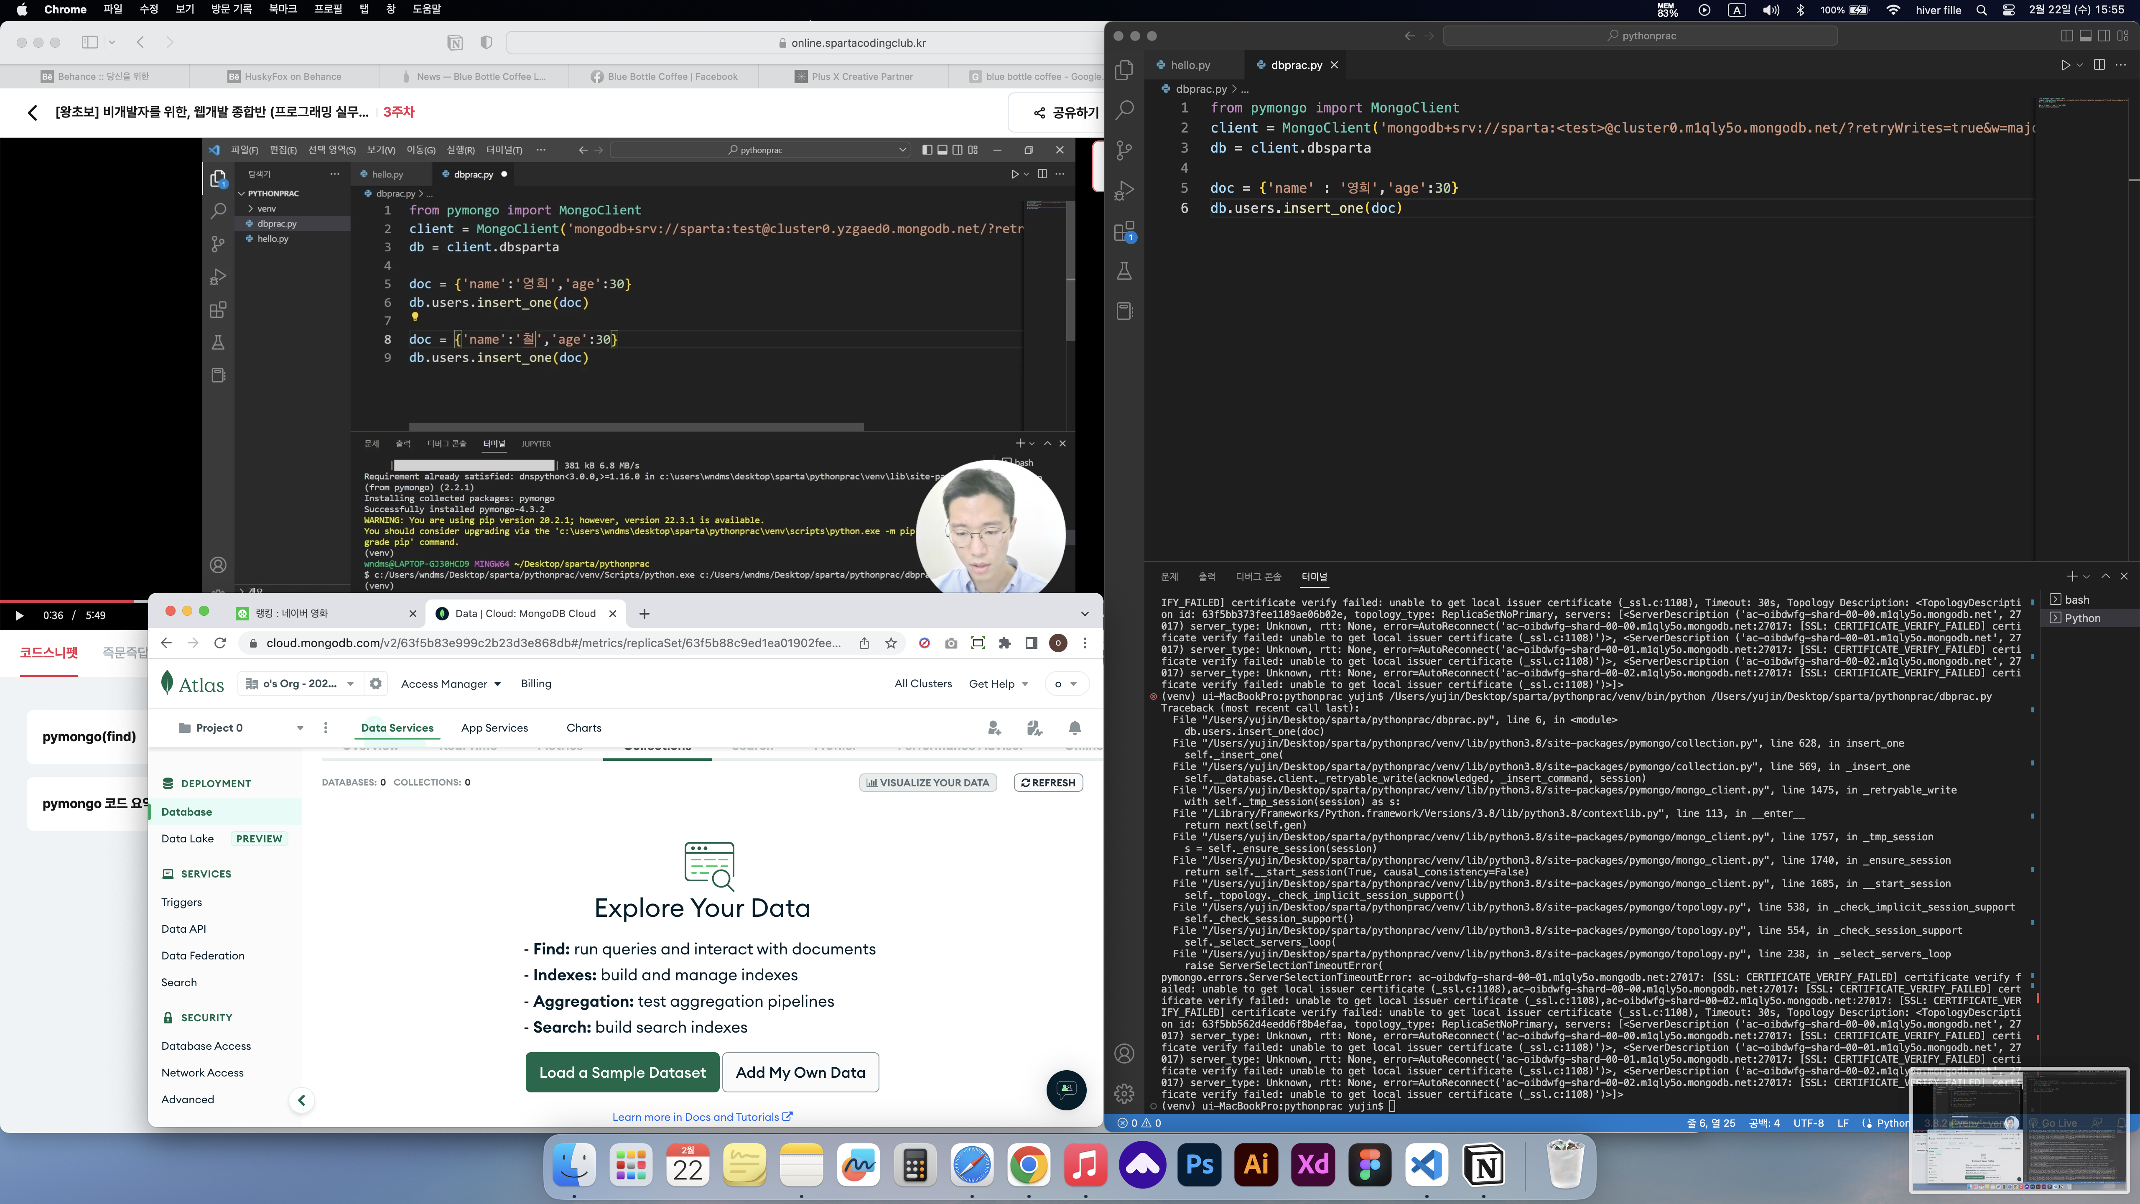Switch to hello.py tab in right VS Code
This screenshot has width=2140, height=1204.
1190,65
